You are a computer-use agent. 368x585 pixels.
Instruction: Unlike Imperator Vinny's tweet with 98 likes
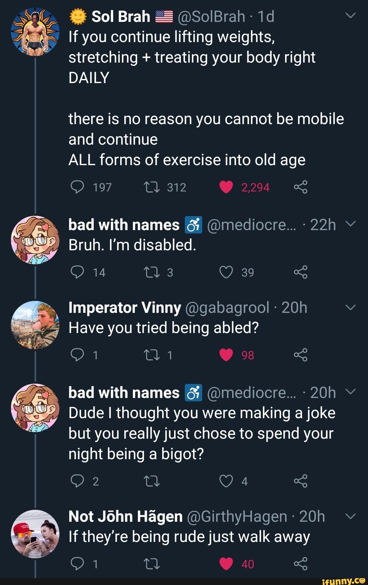[x=226, y=355]
